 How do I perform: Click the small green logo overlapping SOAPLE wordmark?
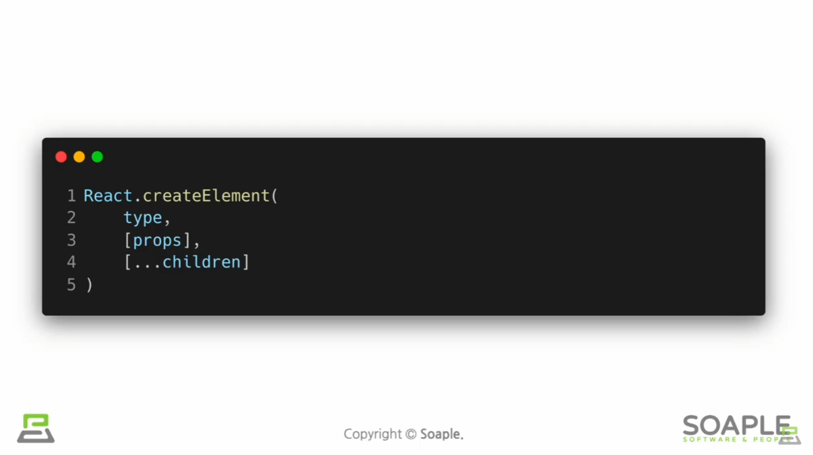790,435
